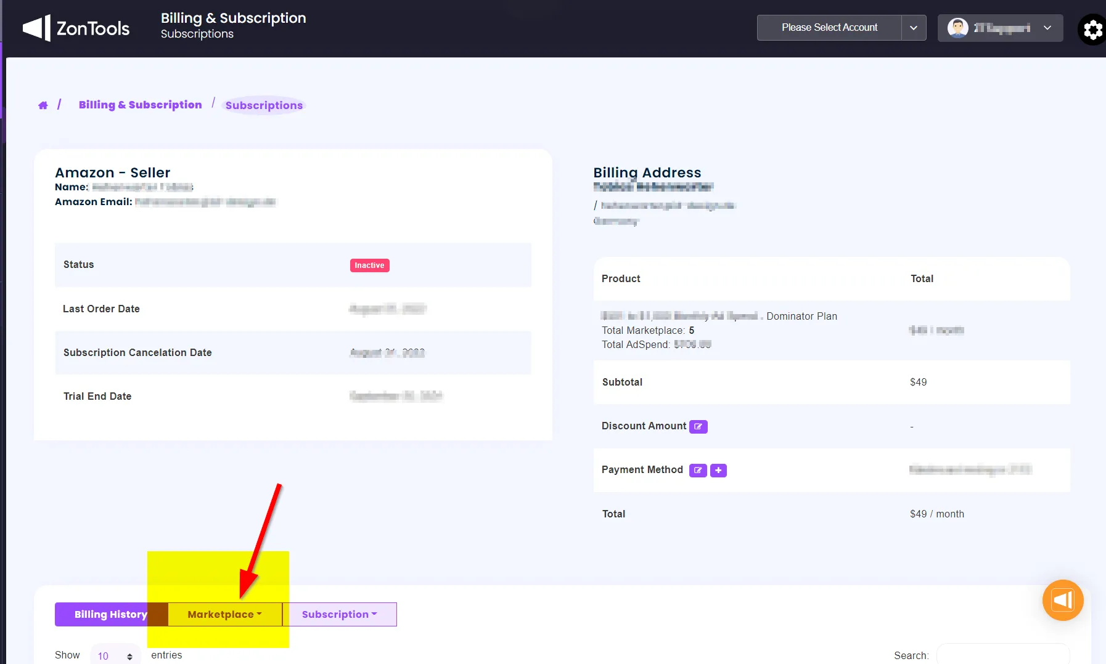
Task: Open Subscriptions breadcrumb link
Action: pos(264,105)
